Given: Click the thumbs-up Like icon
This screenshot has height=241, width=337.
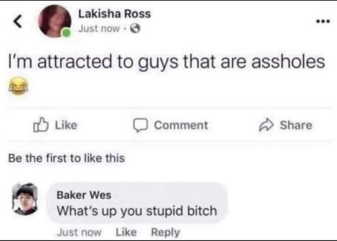Looking at the screenshot, I should coord(40,125).
